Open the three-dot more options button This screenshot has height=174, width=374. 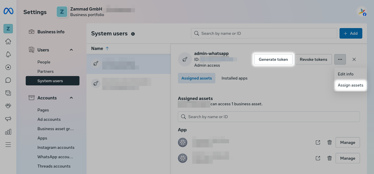tap(340, 59)
